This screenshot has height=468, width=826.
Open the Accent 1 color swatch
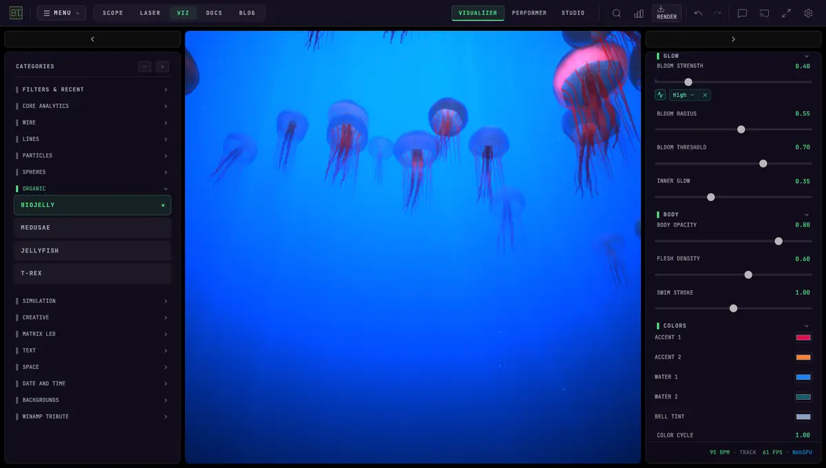point(803,337)
